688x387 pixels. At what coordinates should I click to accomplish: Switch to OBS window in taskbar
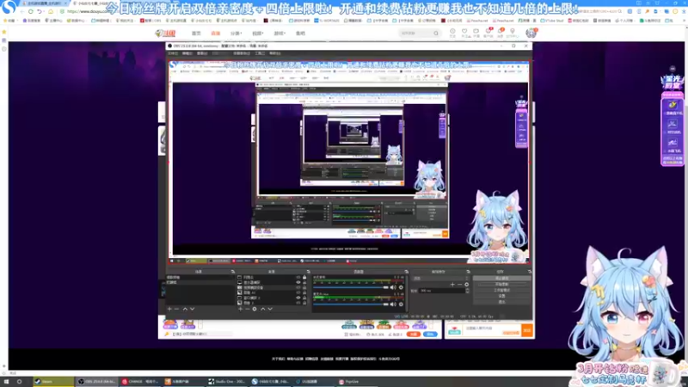96,381
